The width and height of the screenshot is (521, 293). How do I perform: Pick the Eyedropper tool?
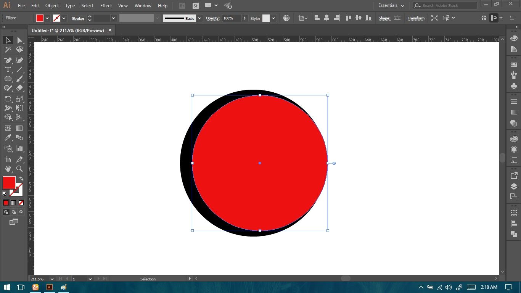8,137
